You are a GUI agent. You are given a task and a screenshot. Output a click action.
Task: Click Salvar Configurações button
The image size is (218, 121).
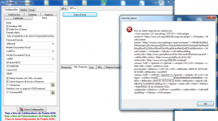pyautogui.click(x=32, y=109)
